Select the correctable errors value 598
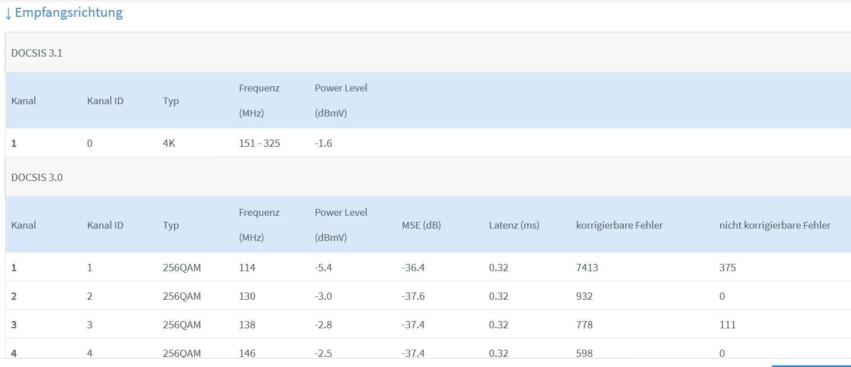 tap(584, 353)
